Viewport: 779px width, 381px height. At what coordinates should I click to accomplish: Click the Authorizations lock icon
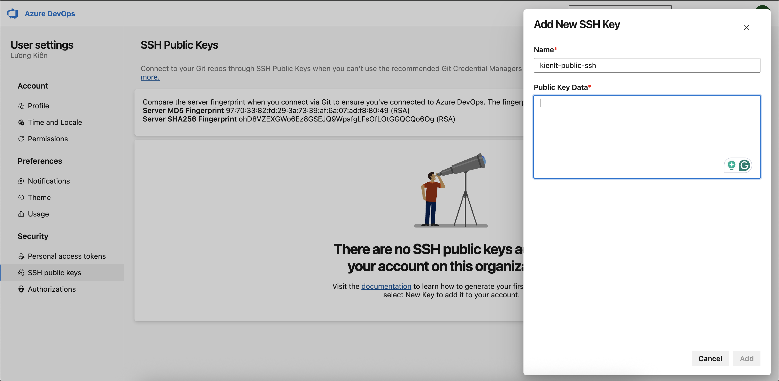pyautogui.click(x=21, y=289)
